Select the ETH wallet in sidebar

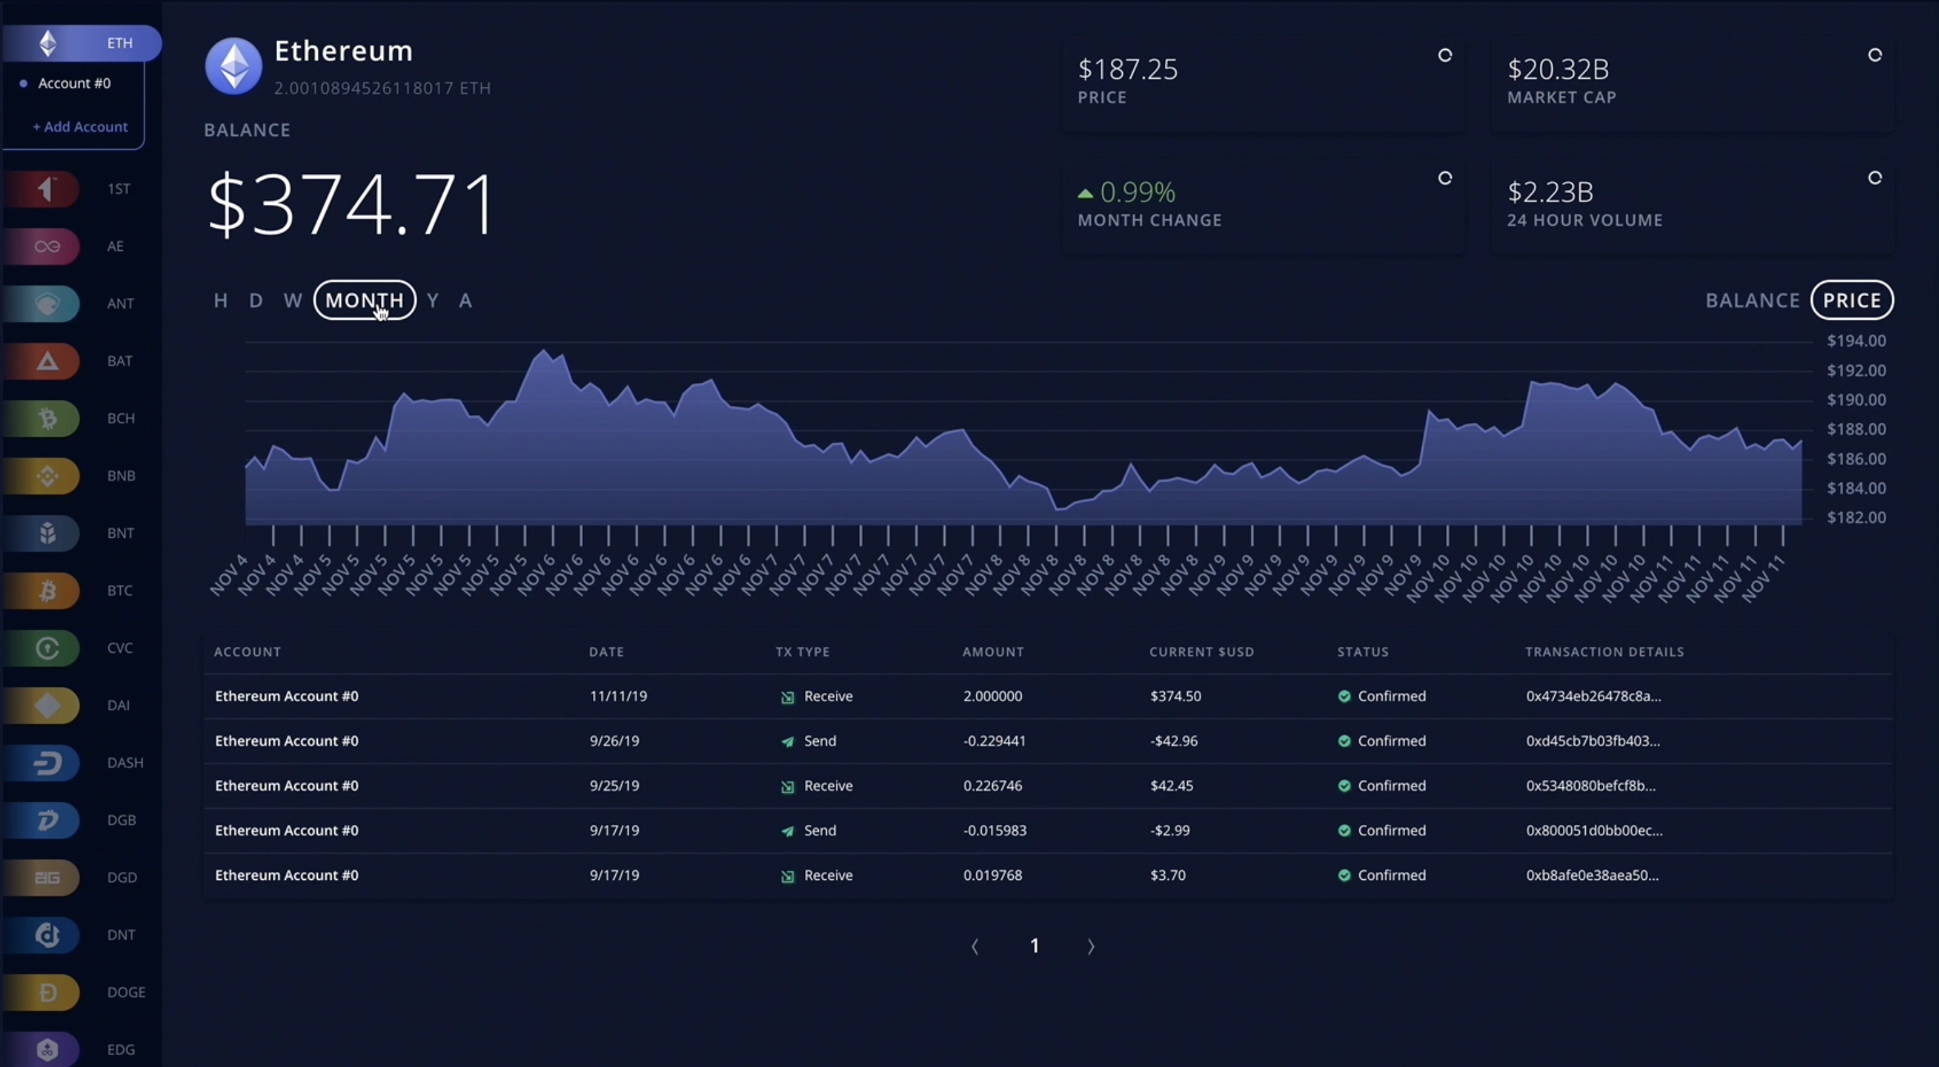(81, 43)
